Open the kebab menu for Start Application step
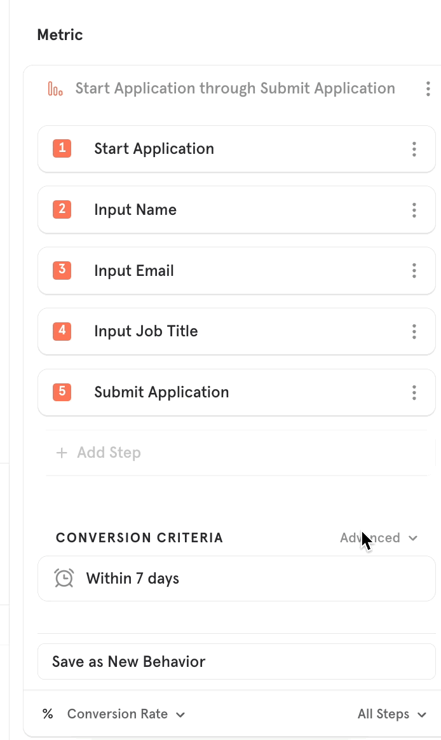Image resolution: width=441 pixels, height=740 pixels. click(x=414, y=149)
